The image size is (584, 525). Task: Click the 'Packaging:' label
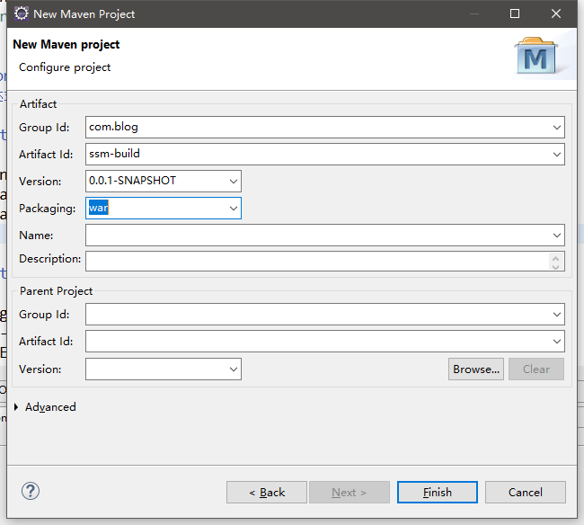[48, 209]
